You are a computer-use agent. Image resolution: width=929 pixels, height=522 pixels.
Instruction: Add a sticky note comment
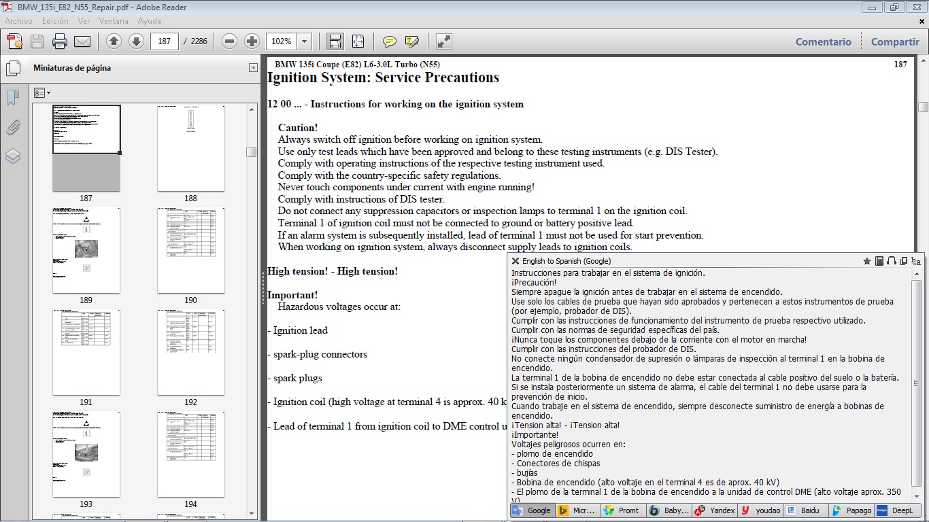click(390, 41)
